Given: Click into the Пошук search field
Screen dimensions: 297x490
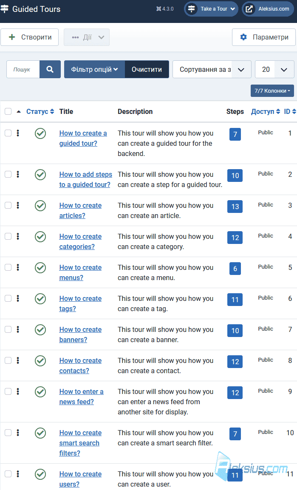Looking at the screenshot, I should coord(23,69).
